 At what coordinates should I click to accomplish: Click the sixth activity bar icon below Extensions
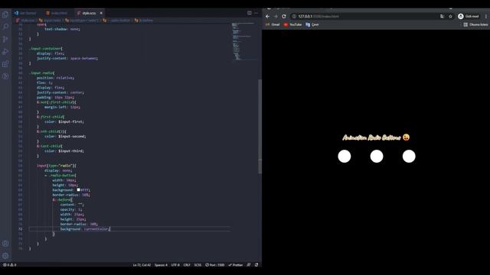pos(5,76)
